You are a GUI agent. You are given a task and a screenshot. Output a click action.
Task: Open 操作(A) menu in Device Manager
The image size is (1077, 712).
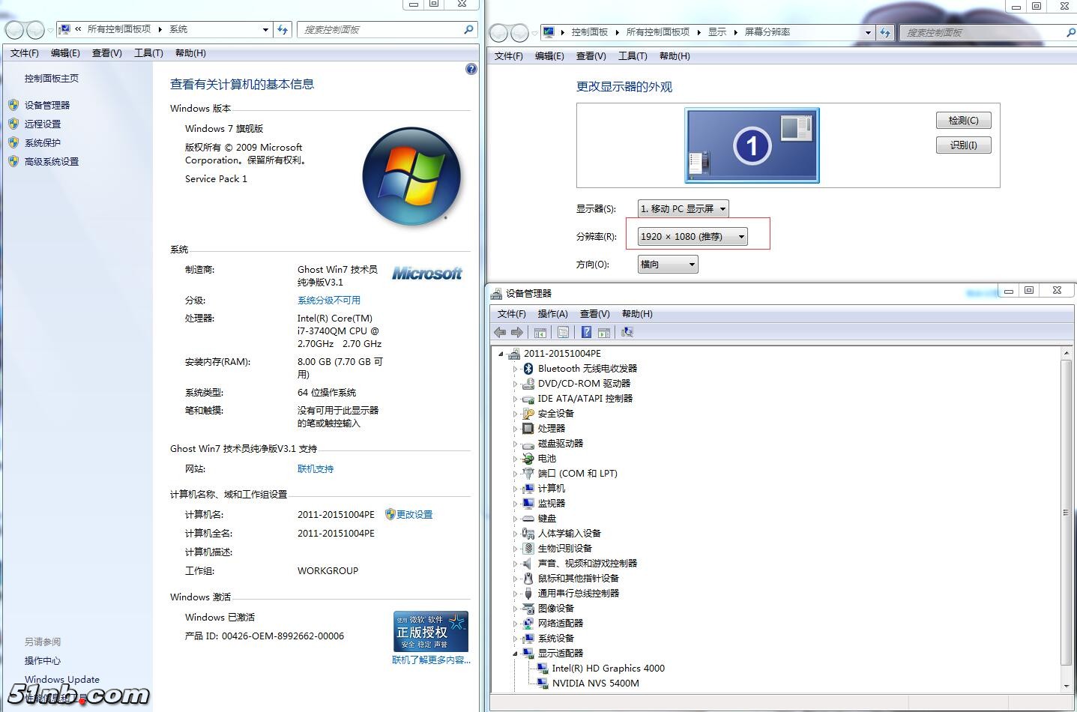click(x=552, y=314)
